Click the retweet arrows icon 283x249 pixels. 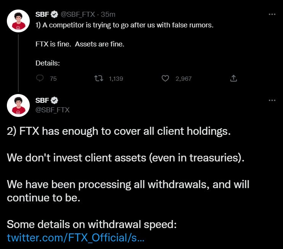click(99, 78)
